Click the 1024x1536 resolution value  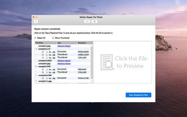(x=83, y=78)
